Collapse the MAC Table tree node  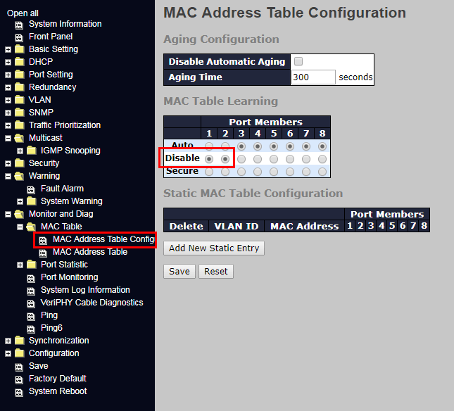click(x=20, y=227)
